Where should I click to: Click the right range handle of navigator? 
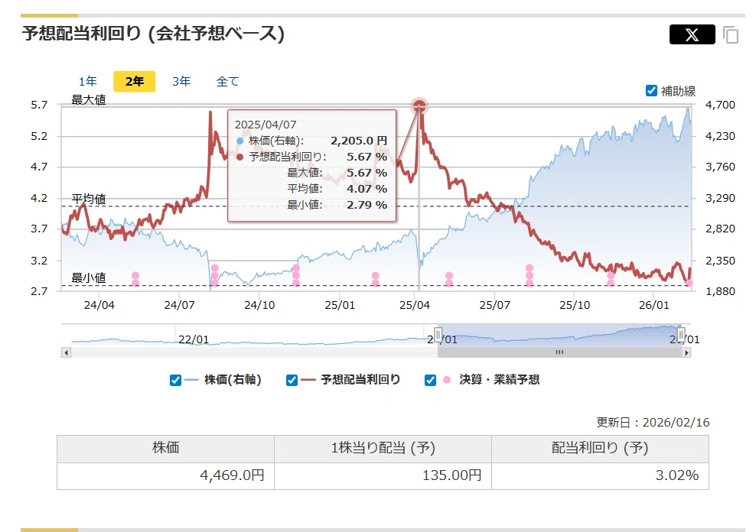681,334
